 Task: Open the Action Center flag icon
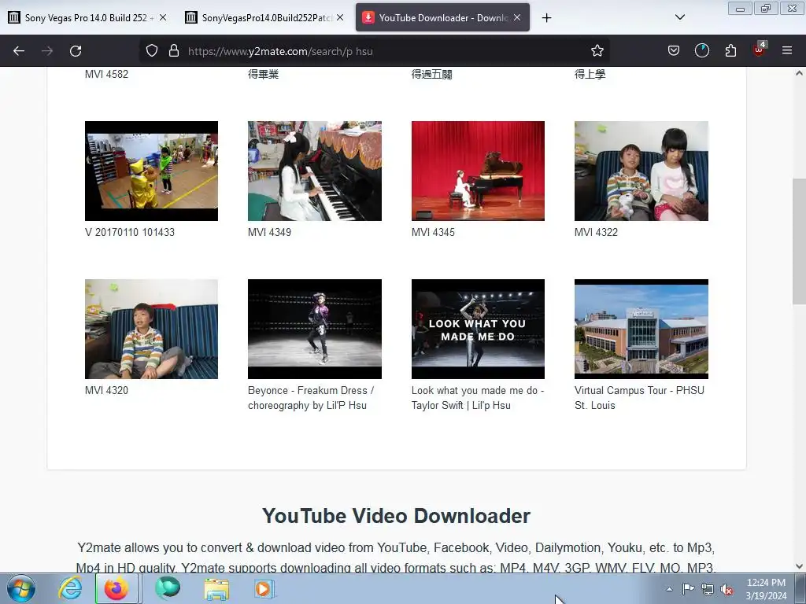click(x=688, y=589)
